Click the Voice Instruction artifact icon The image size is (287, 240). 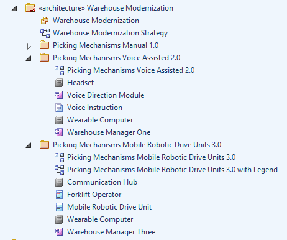coord(59,108)
